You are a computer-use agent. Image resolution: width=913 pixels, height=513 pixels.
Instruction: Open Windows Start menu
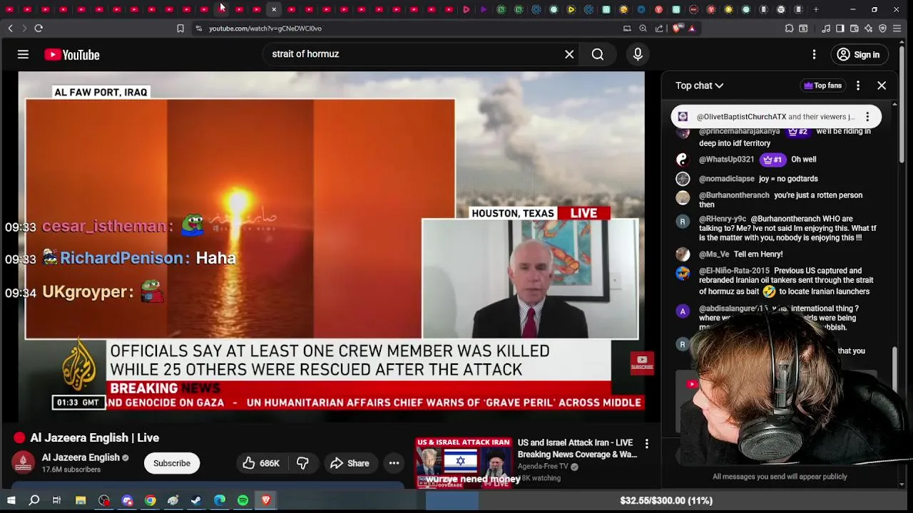[11, 501]
